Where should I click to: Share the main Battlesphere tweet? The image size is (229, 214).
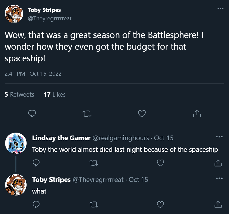pyautogui.click(x=196, y=114)
